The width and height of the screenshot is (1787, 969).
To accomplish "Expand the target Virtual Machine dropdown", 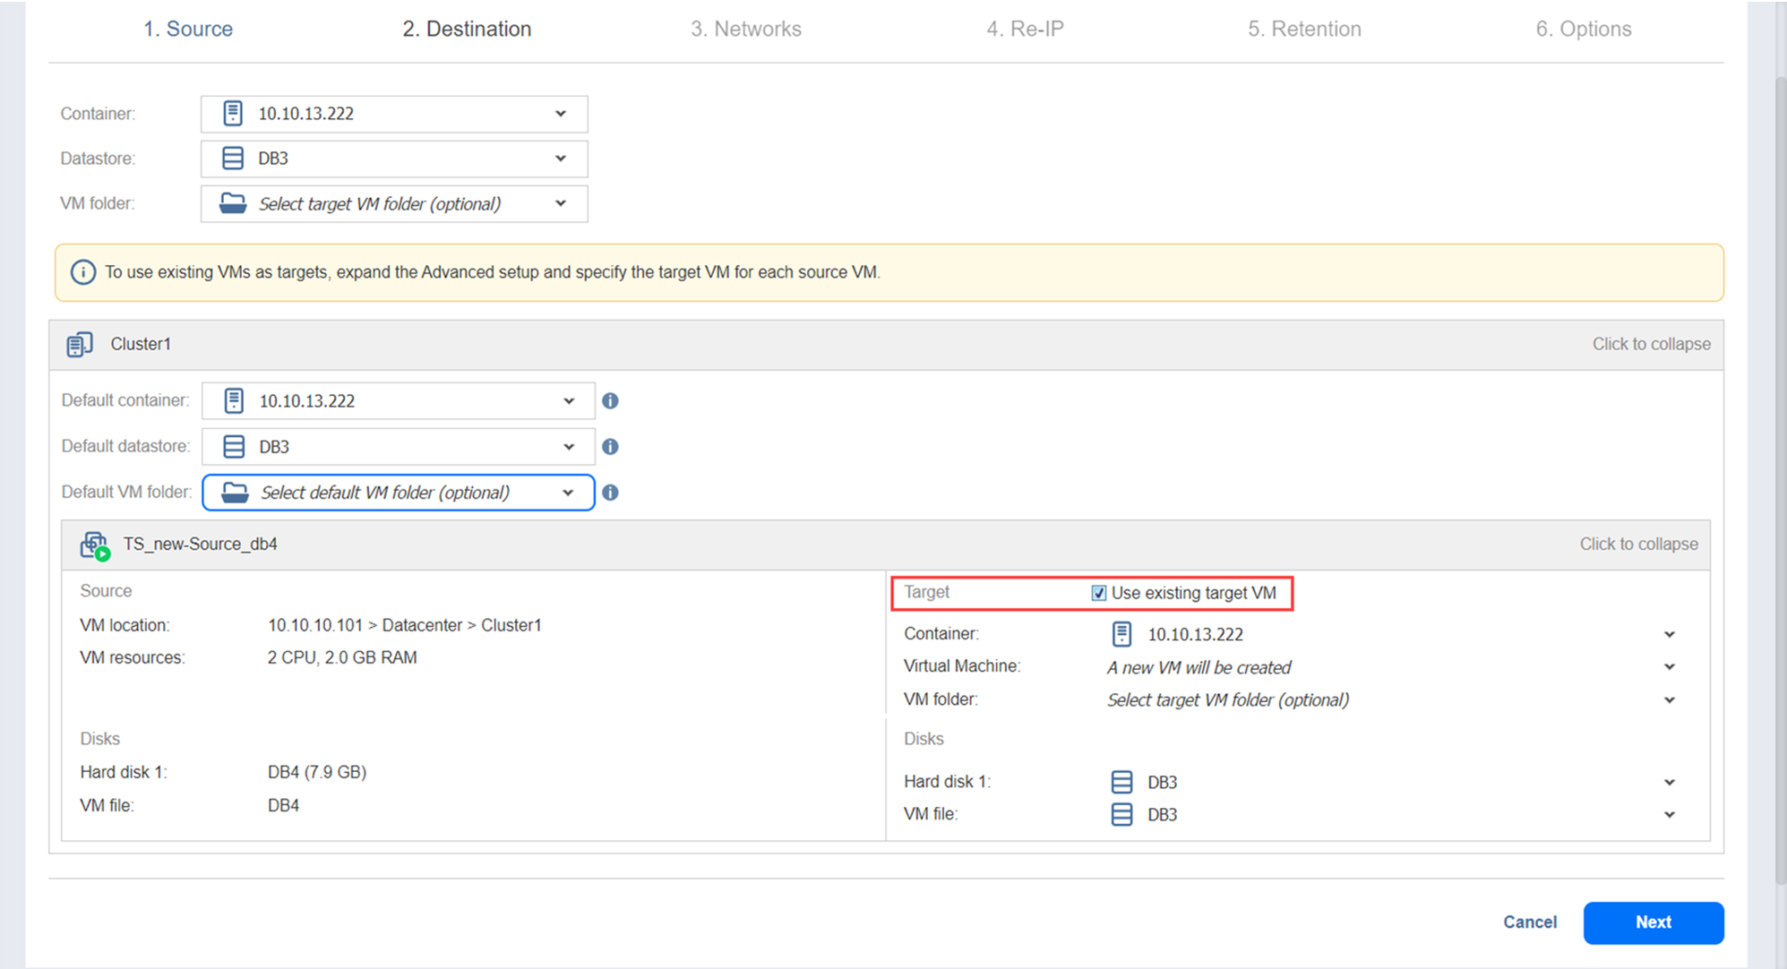I will 1669,667.
